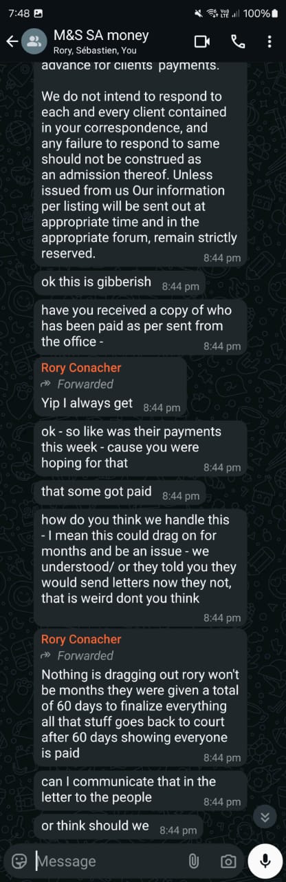Focus the Message text input field
The width and height of the screenshot is (286, 882).
coord(107,861)
